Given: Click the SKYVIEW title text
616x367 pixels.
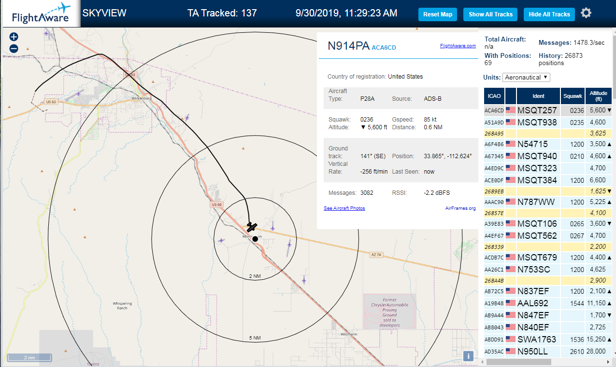Looking at the screenshot, I should pos(104,13).
